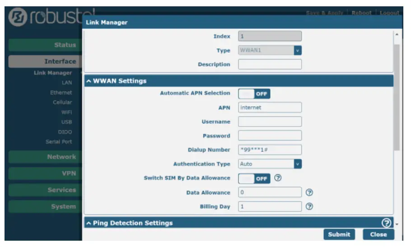411x247 pixels.
Task: Click the Index field
Action: pyautogui.click(x=270, y=36)
